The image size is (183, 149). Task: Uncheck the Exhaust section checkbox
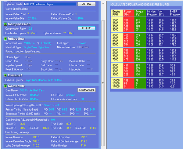coord(5,75)
